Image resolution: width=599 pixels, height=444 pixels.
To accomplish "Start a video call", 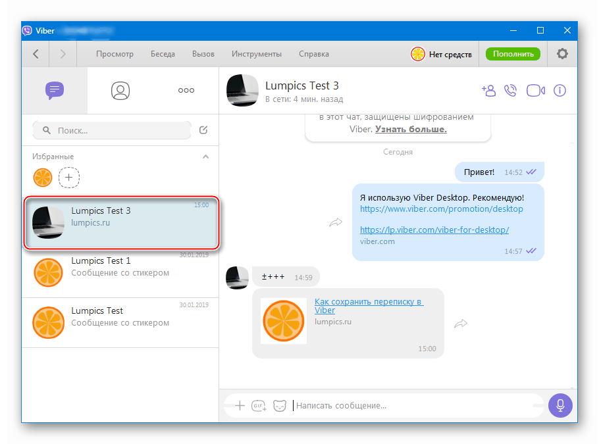I will click(x=536, y=91).
